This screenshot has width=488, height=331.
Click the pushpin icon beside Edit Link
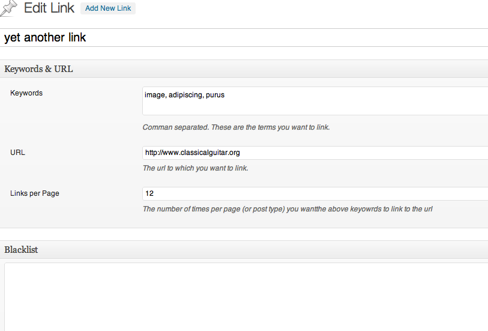(9, 8)
